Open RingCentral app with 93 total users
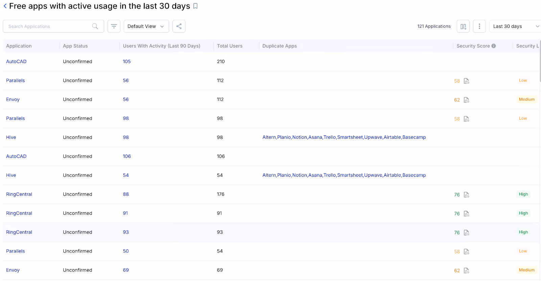Image resolution: width=541 pixels, height=281 pixels. coord(19,232)
